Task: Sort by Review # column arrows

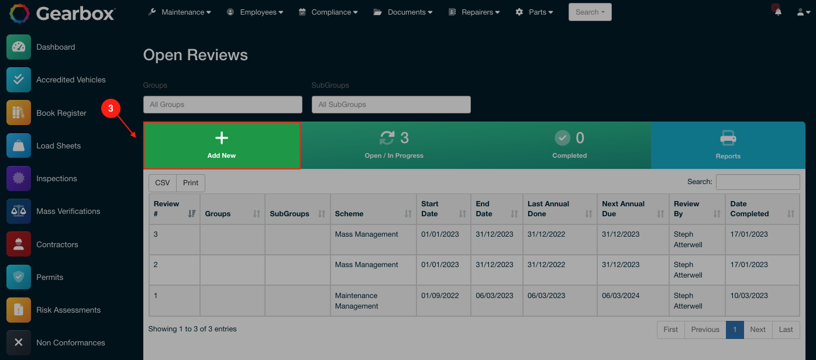Action: coord(192,214)
